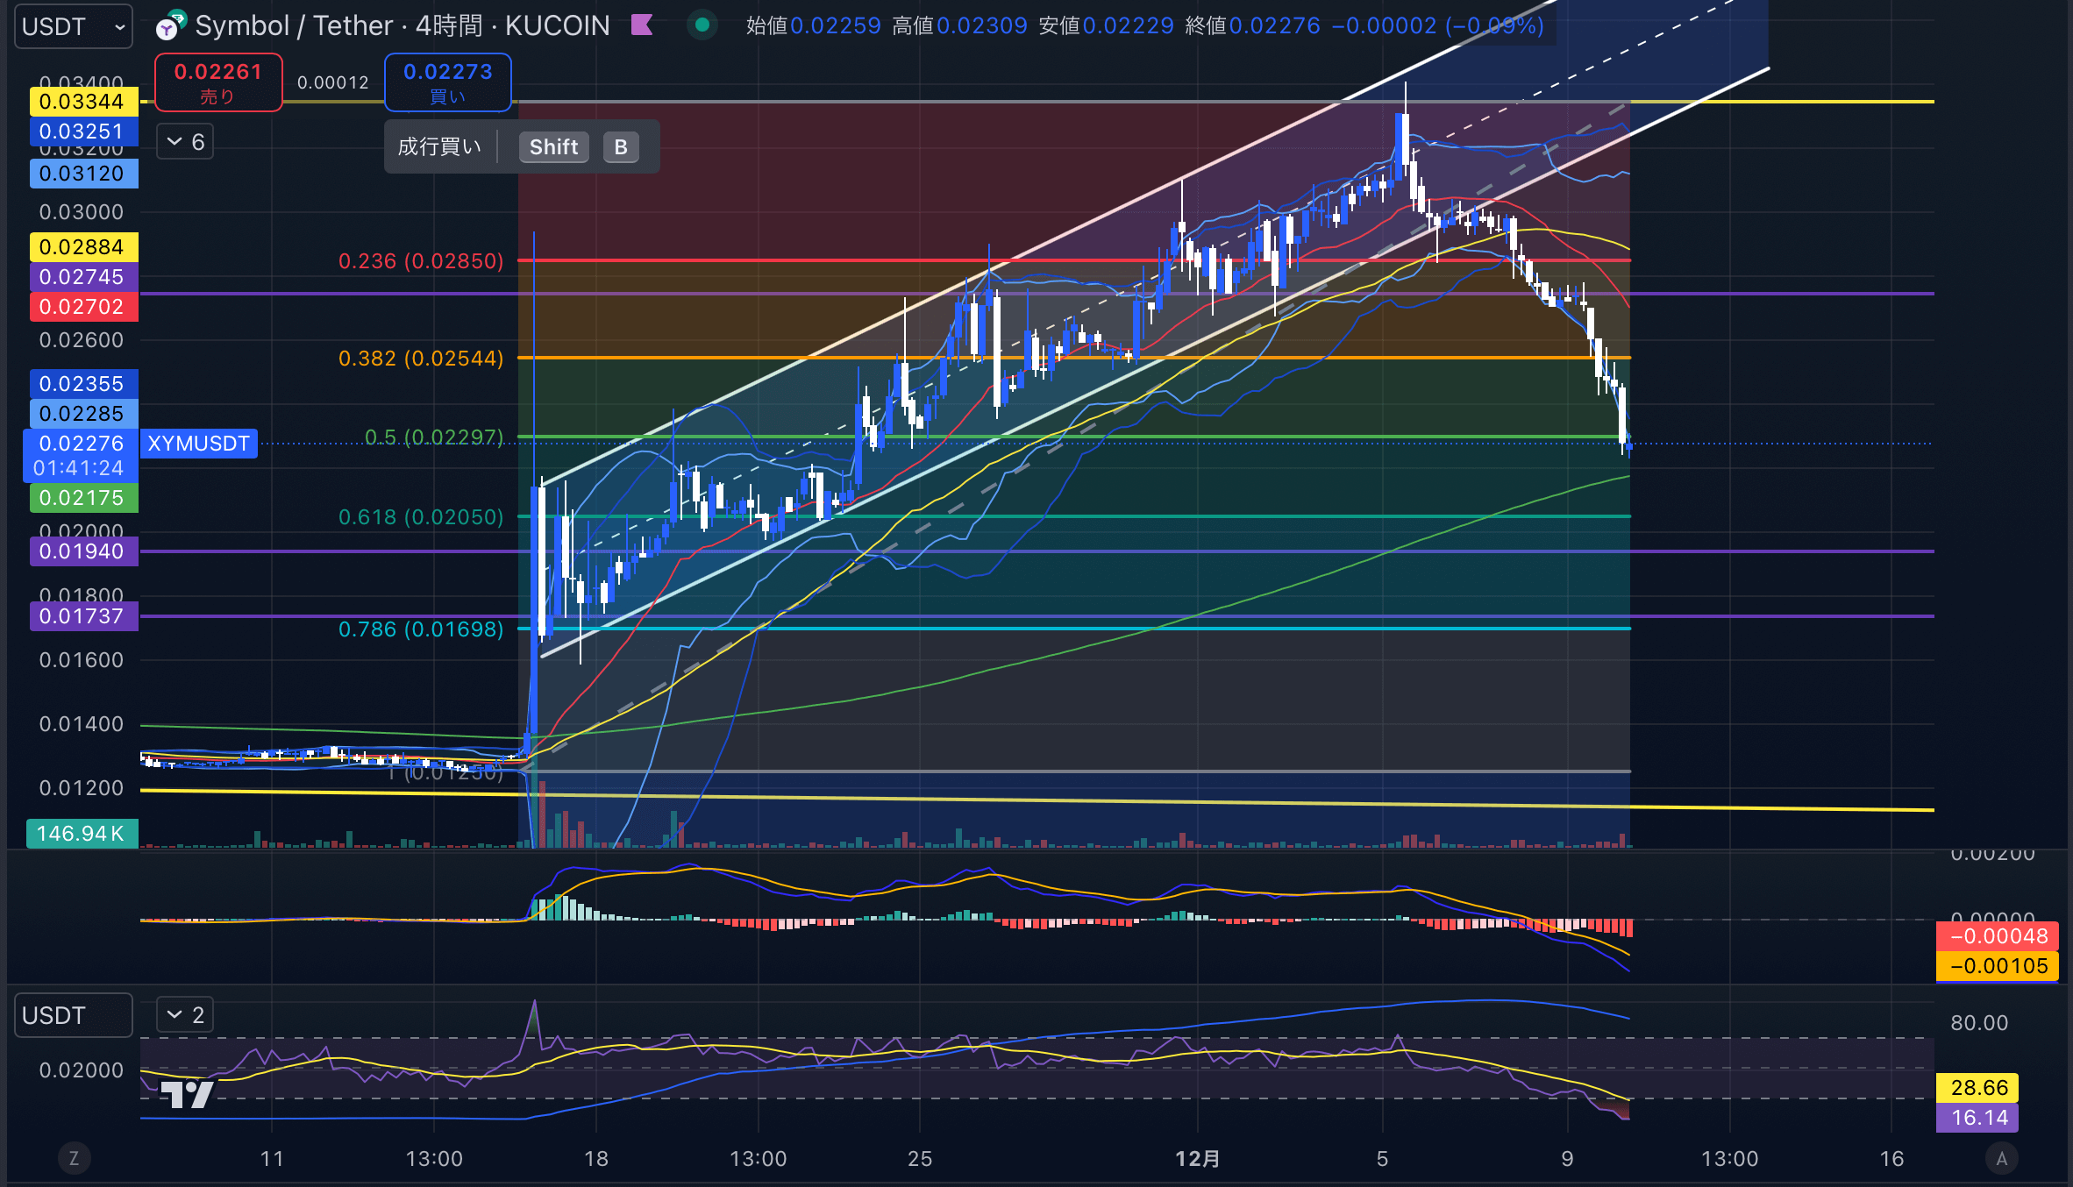Click the MACD value -0.00048 label

tap(1998, 936)
